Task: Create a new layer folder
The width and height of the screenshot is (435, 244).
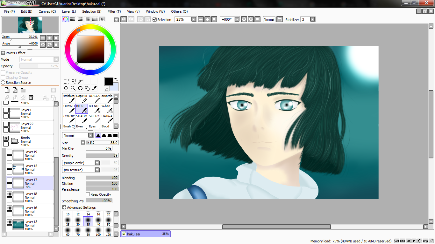Action: pyautogui.click(x=23, y=90)
